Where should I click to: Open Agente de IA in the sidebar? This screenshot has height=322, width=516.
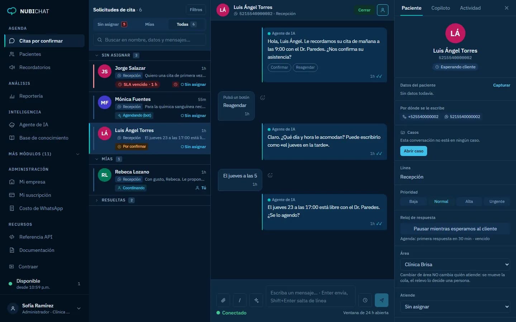pos(44,125)
